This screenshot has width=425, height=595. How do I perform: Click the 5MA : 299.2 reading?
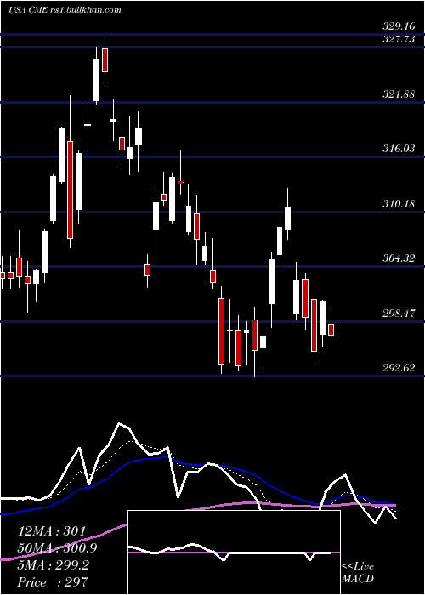54,565
